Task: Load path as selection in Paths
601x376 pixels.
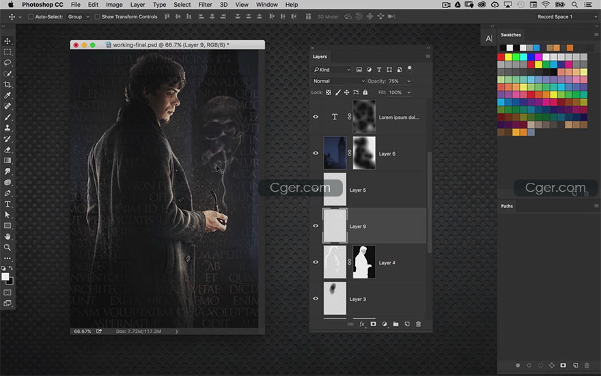Action: click(540, 365)
